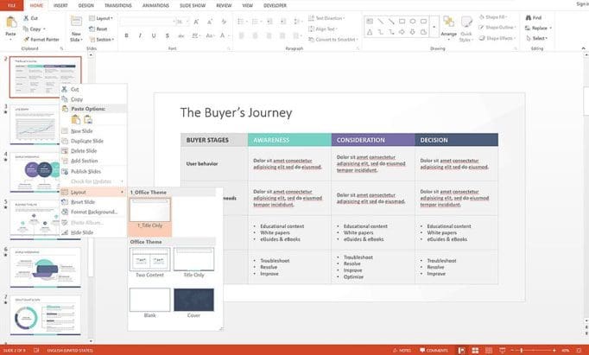Image resolution: width=589 pixels, height=355 pixels.
Task: Click the Fit slide to window icon
Action: coord(579,350)
